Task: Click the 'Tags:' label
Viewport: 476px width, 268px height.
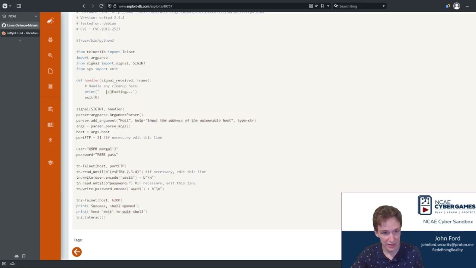Action: coord(78,240)
